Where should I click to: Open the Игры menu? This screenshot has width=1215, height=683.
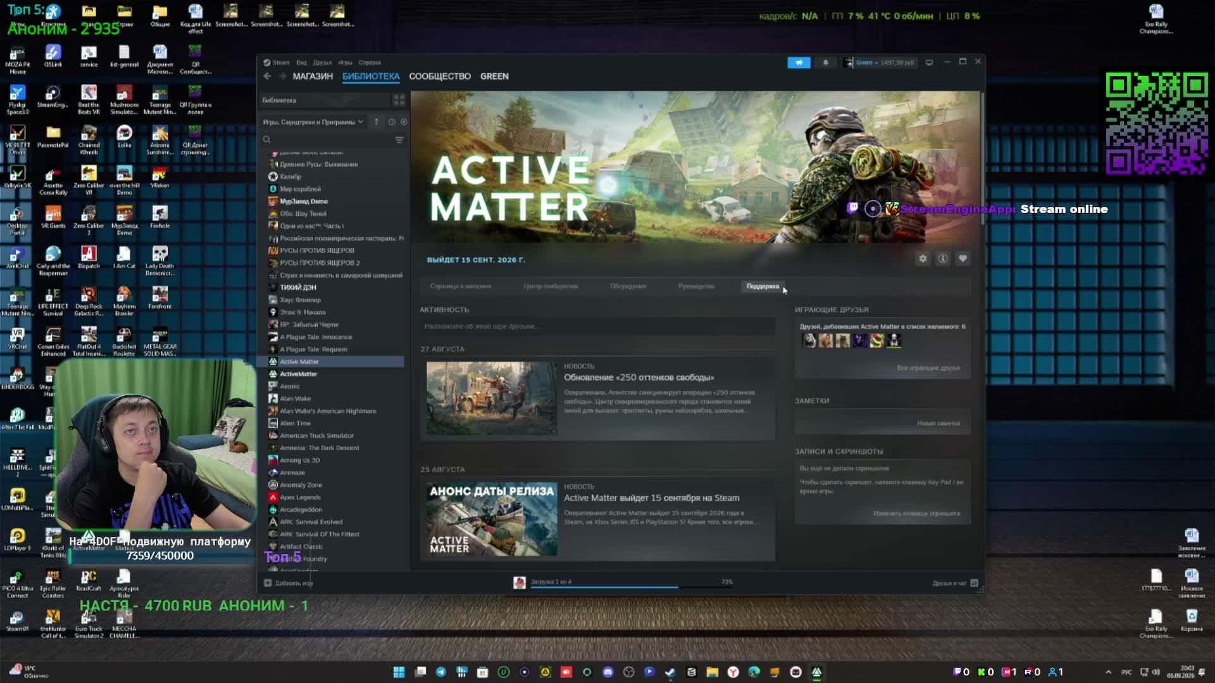[x=345, y=63]
